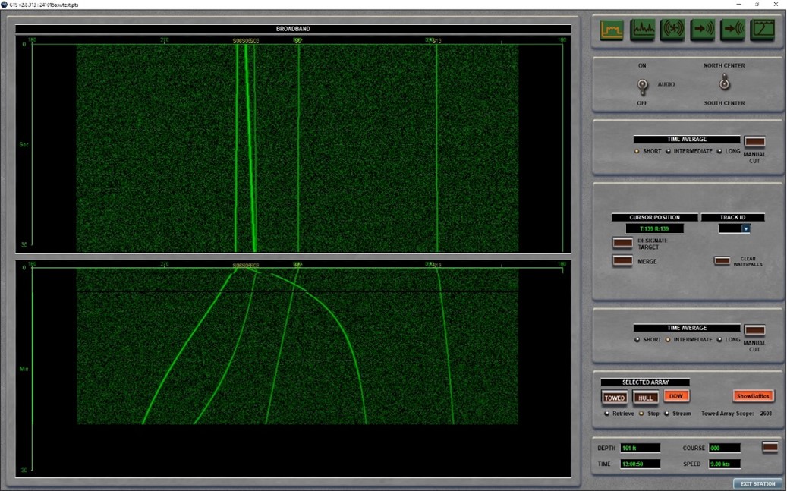Viewport: 787px width, 491px height.
Task: Select the active intercept receive icon
Action: (732, 30)
